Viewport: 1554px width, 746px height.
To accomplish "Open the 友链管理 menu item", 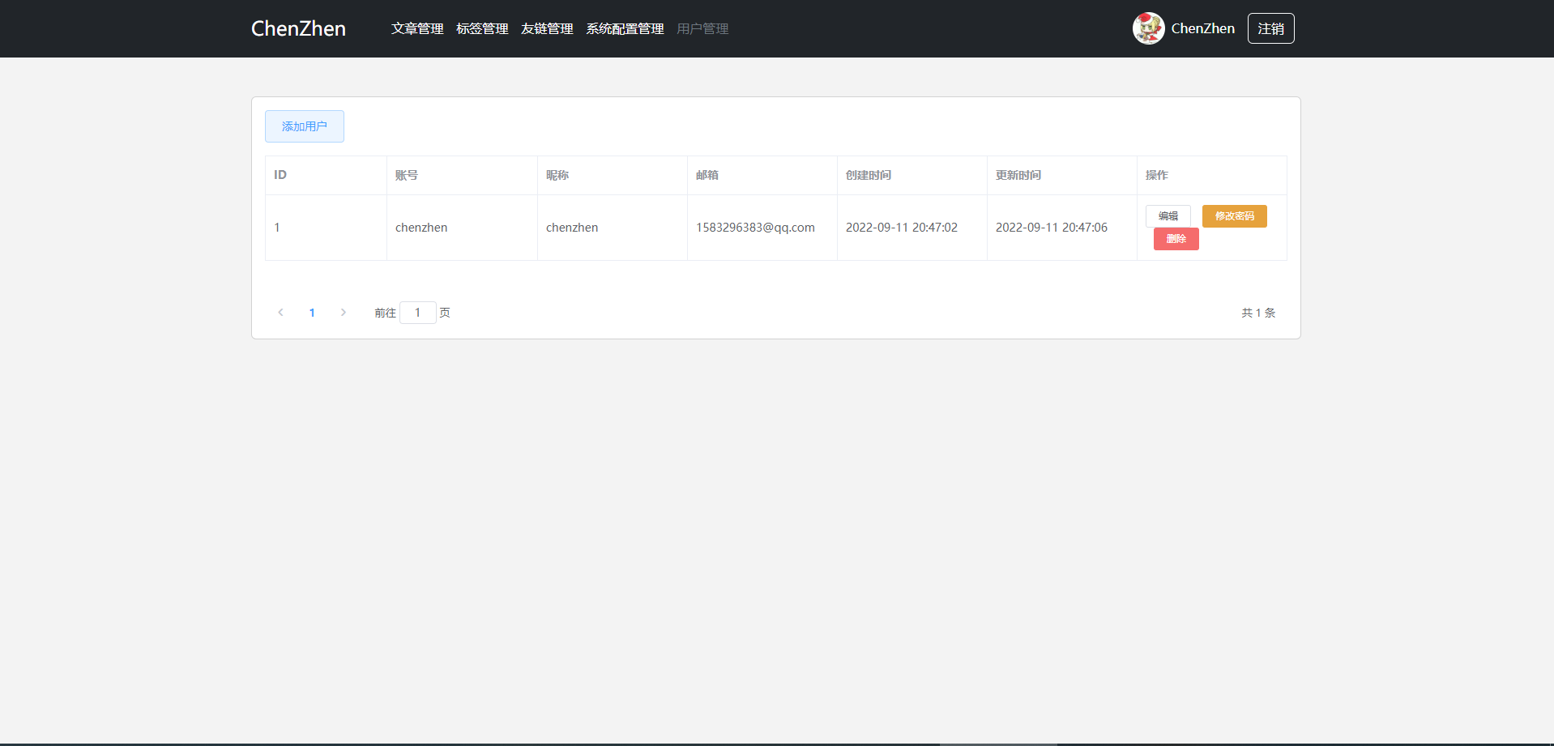I will click(547, 28).
